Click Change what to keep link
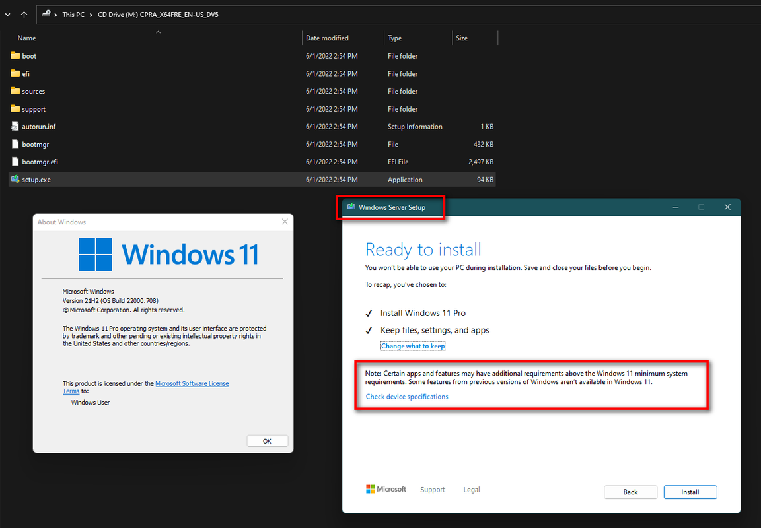 [413, 346]
